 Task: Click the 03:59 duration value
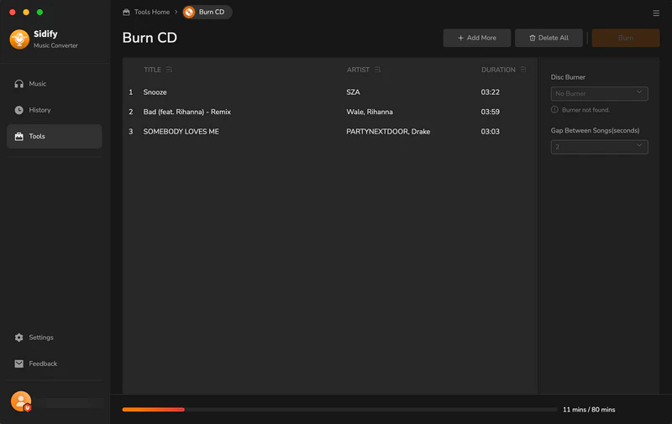[490, 112]
